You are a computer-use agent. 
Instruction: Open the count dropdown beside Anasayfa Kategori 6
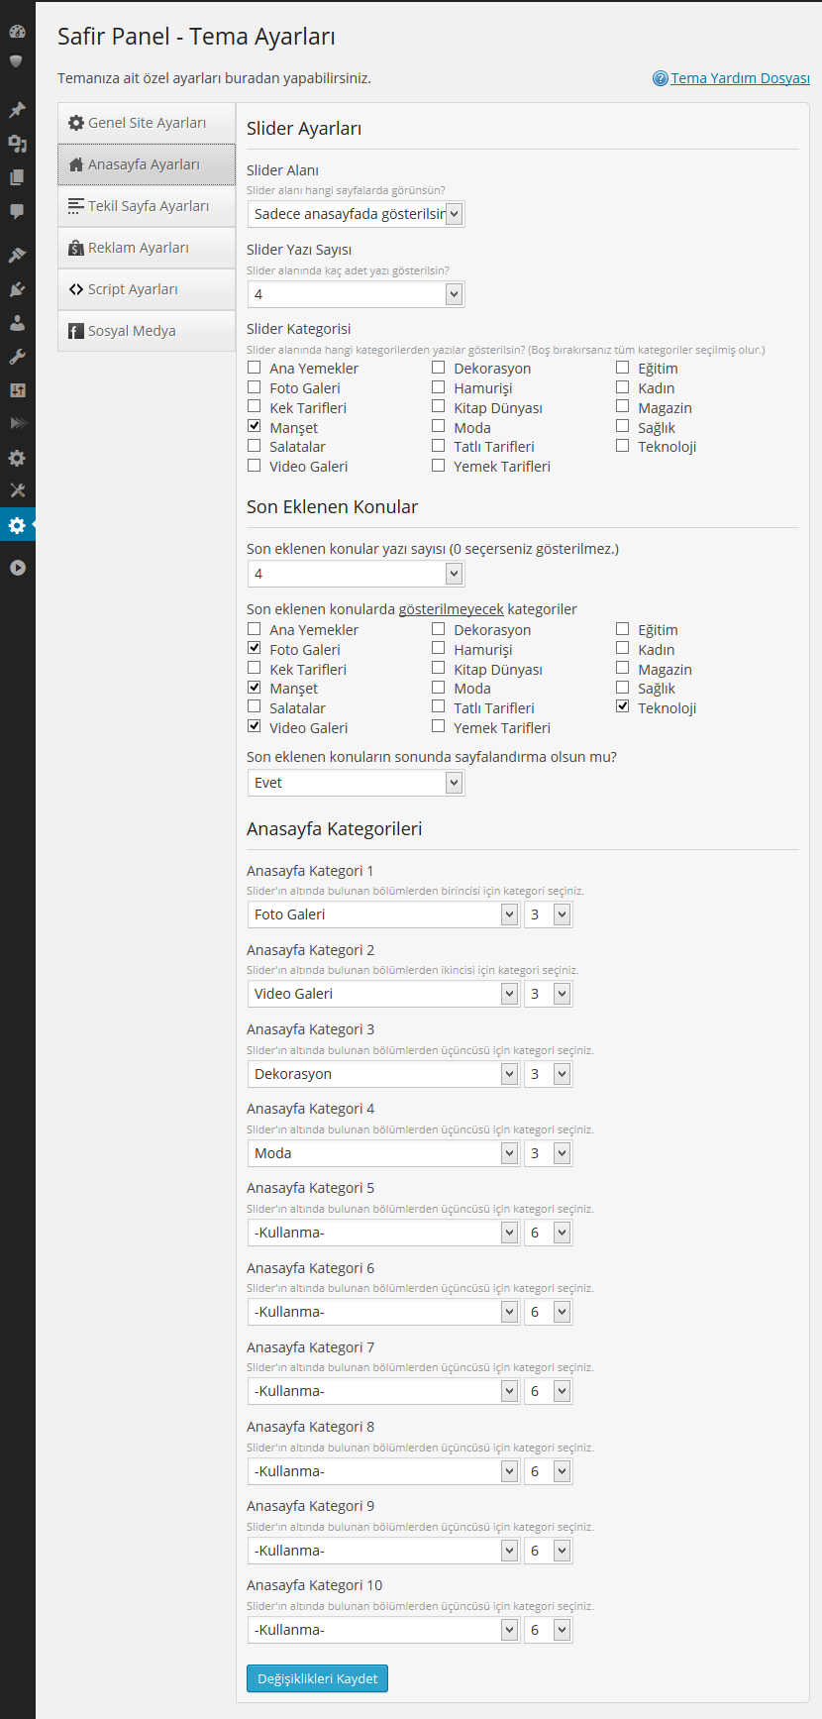pos(548,1312)
